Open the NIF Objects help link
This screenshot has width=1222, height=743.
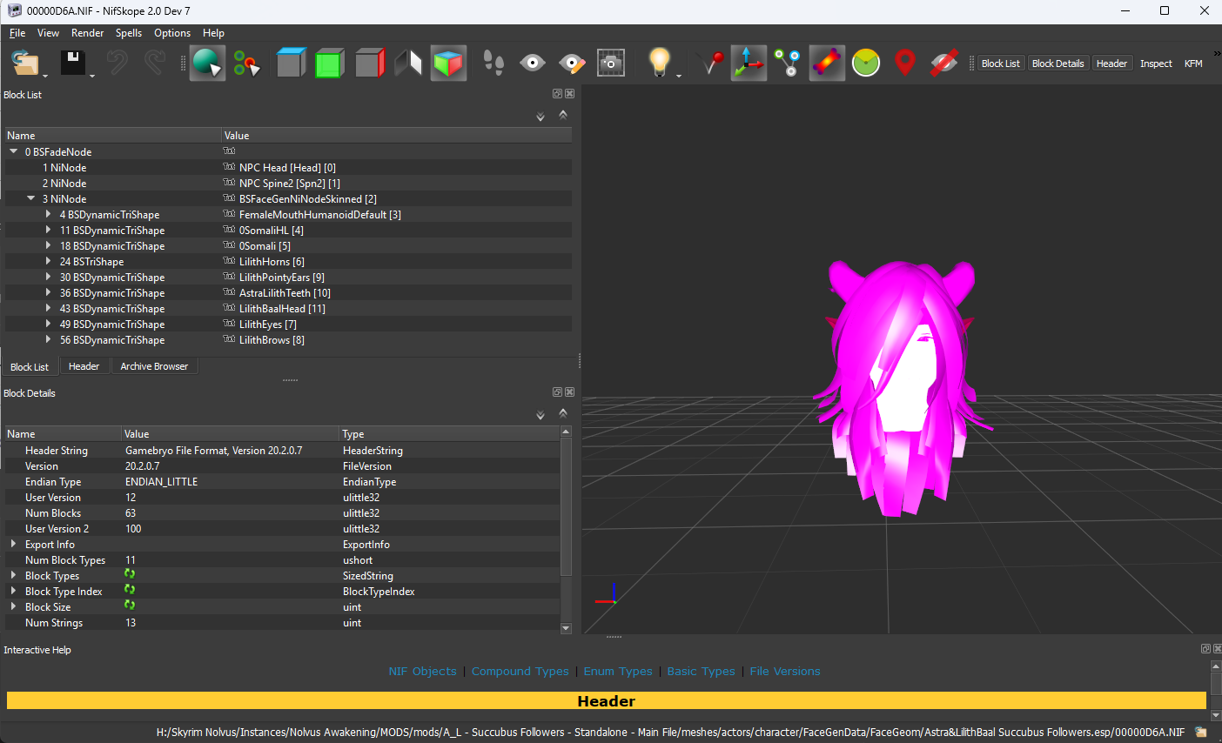tap(422, 672)
